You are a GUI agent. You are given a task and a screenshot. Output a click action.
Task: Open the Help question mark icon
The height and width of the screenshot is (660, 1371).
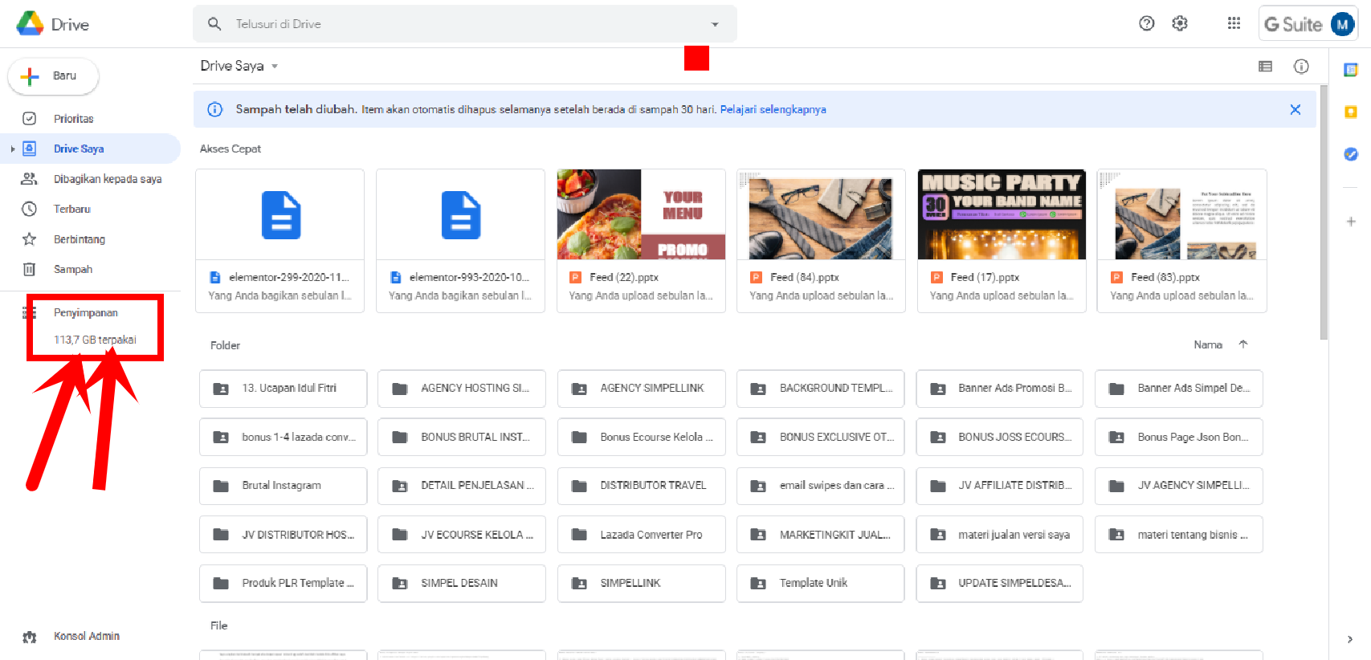[1146, 23]
